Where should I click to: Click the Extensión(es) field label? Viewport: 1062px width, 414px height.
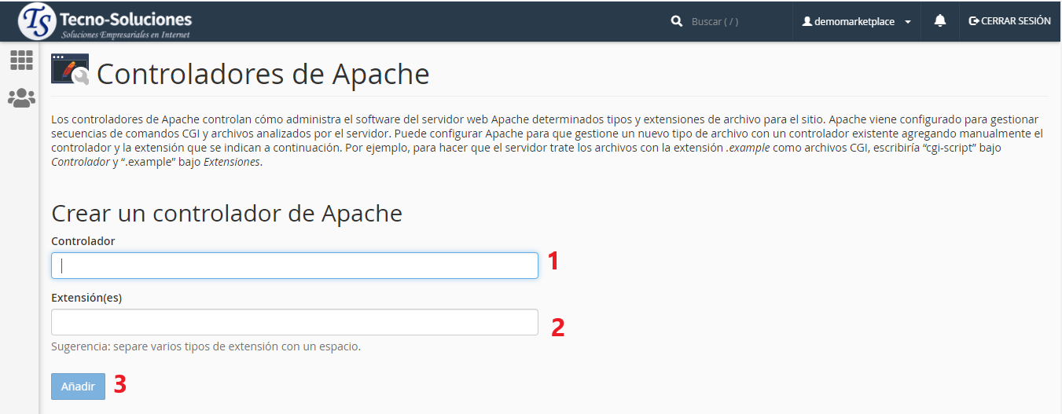[x=86, y=298]
